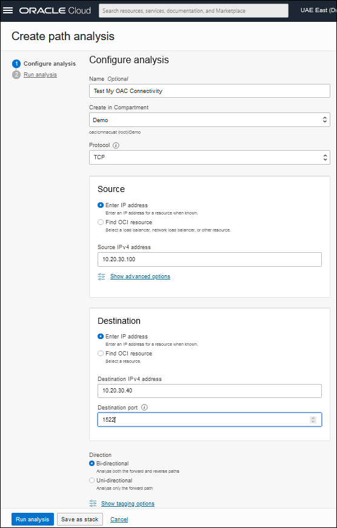Viewport: 337px width, 528px height.
Task: Go to Run analysis step
Action: 40,74
